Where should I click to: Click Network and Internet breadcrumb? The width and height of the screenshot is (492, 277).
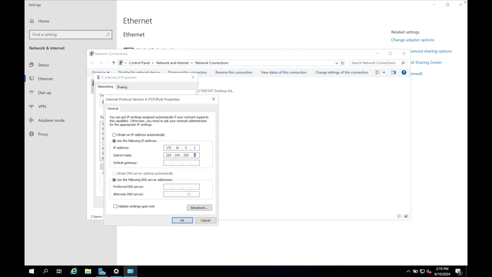click(172, 63)
